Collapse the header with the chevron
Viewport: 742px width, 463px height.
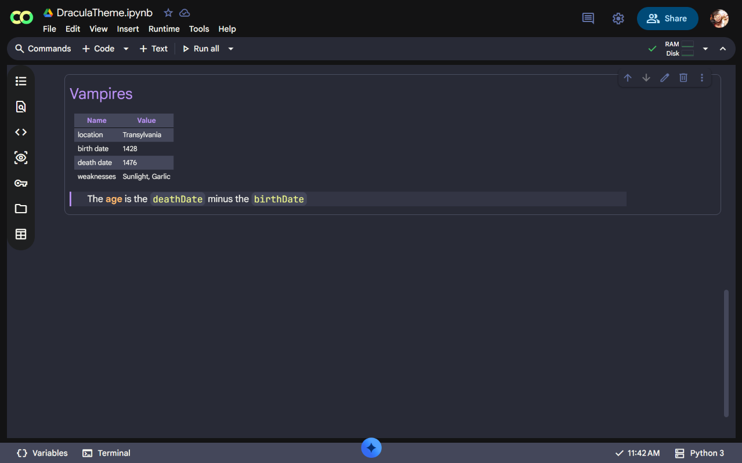(723, 49)
